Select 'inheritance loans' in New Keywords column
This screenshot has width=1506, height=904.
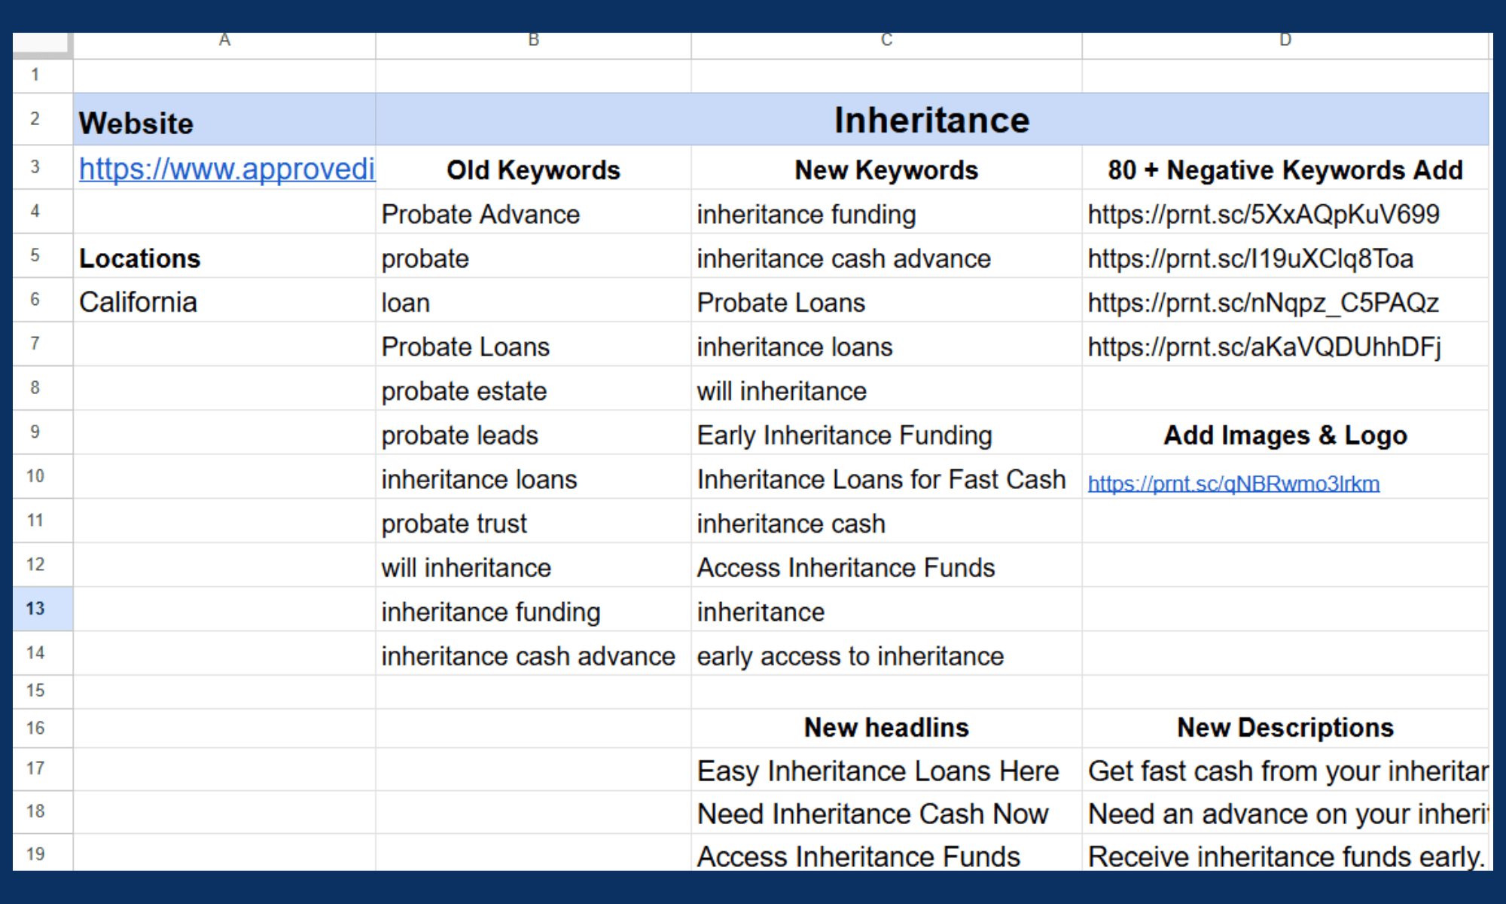(x=886, y=345)
